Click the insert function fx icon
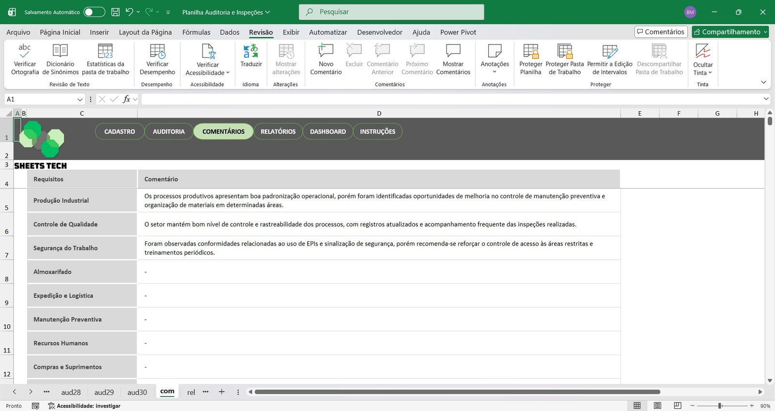 click(x=126, y=99)
